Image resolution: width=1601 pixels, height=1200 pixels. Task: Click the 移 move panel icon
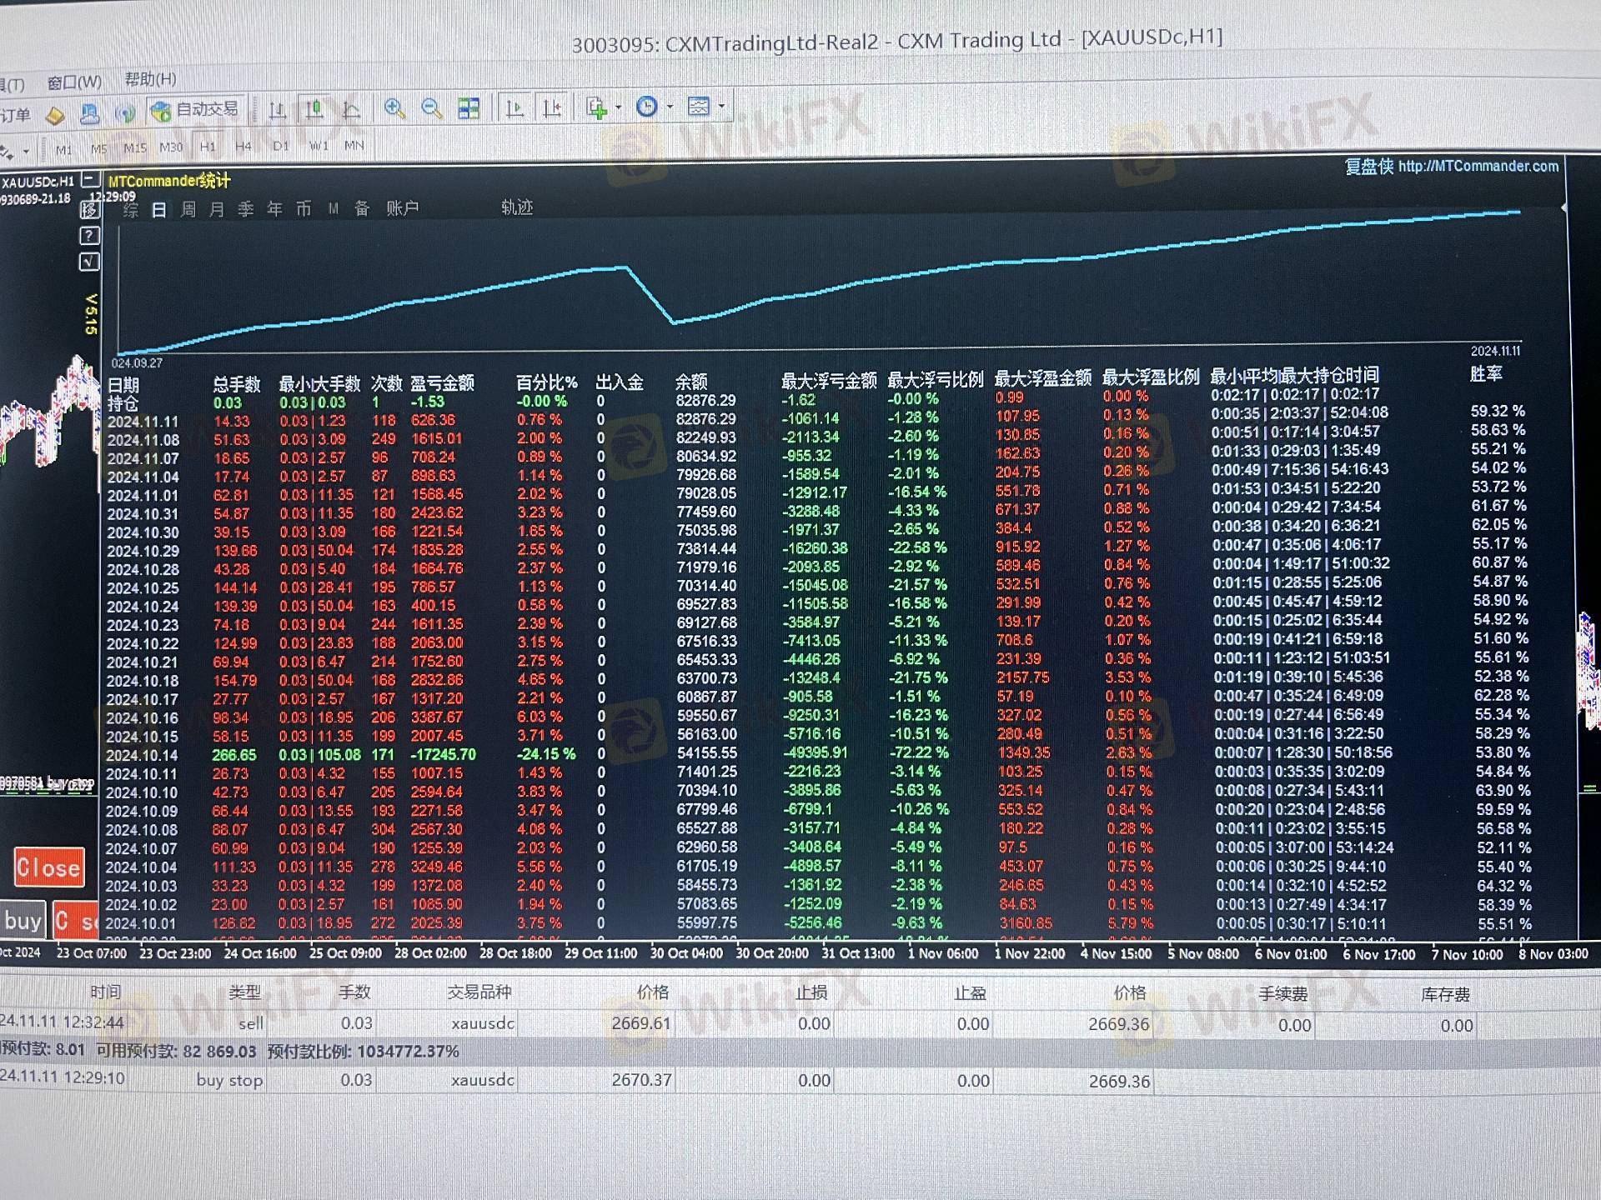click(89, 210)
